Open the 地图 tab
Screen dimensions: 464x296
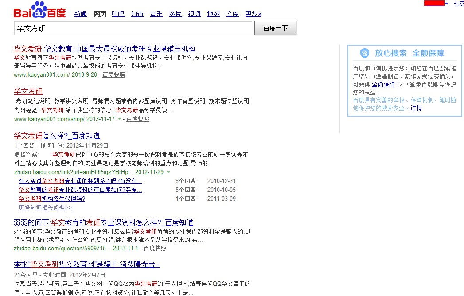(213, 14)
